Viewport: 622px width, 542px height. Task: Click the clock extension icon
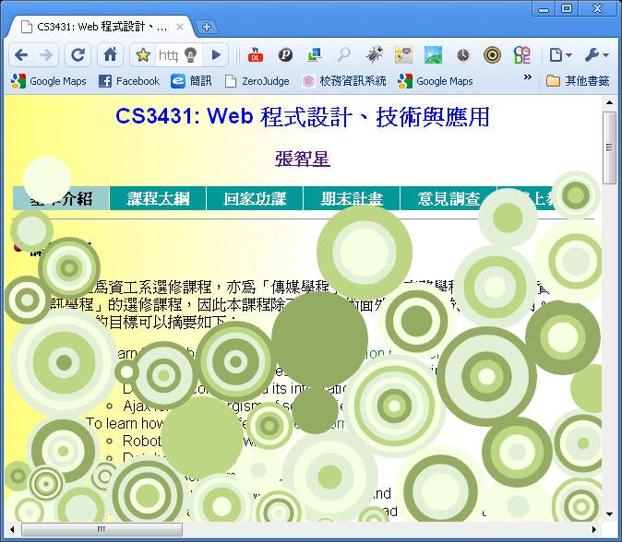pyautogui.click(x=462, y=55)
